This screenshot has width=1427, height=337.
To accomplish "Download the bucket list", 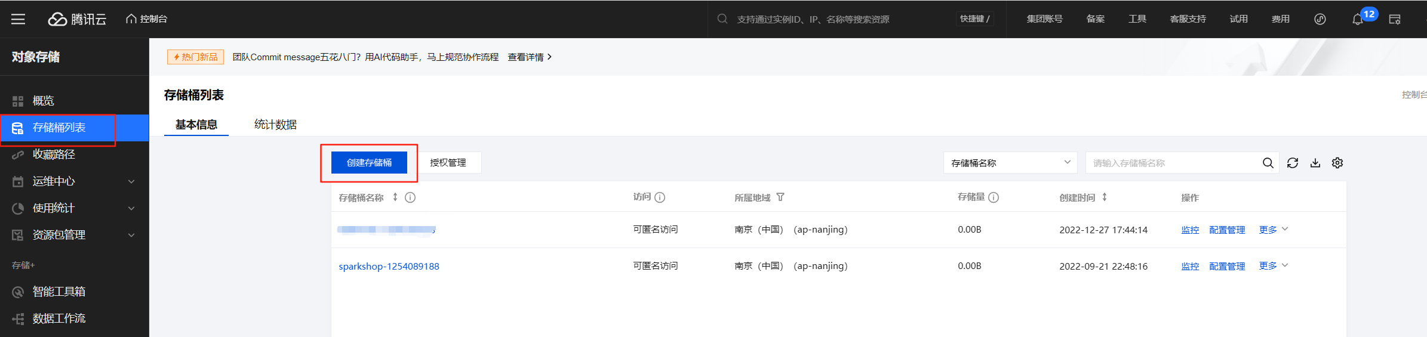I will pos(1315,163).
